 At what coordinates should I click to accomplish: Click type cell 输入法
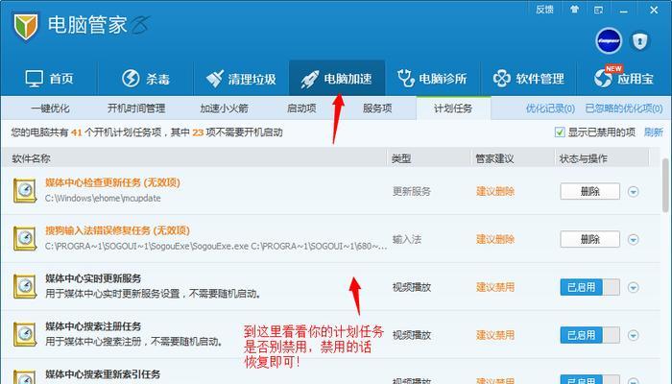point(407,239)
